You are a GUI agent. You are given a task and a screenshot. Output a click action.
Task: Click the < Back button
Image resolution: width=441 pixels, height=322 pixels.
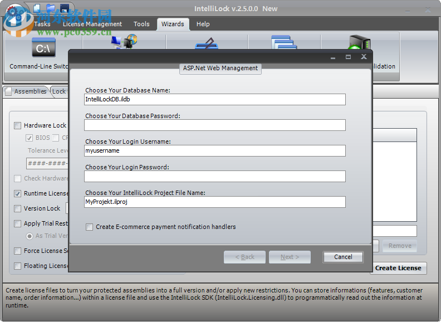tap(244, 257)
